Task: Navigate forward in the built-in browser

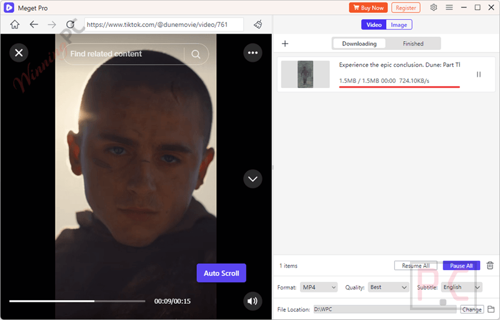Action: tap(52, 24)
